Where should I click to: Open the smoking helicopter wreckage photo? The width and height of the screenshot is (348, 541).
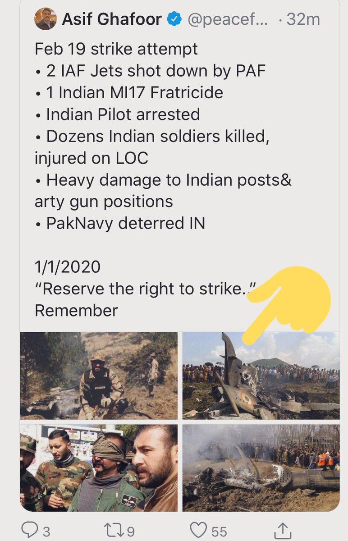[x=261, y=468]
